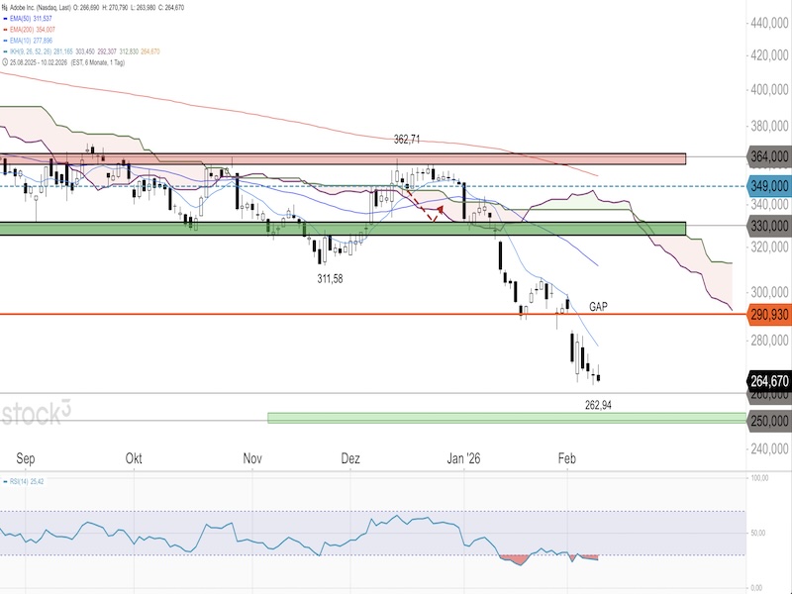Image resolution: width=792 pixels, height=594 pixels.
Task: Click the RSI(14) legend marker
Action: coord(6,483)
